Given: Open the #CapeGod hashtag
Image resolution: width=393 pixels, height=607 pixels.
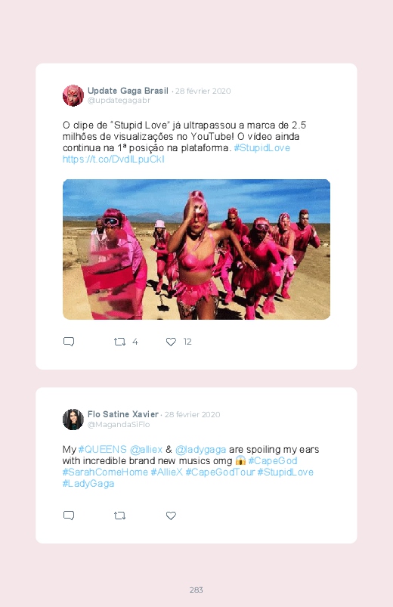Looking at the screenshot, I should coord(273,460).
